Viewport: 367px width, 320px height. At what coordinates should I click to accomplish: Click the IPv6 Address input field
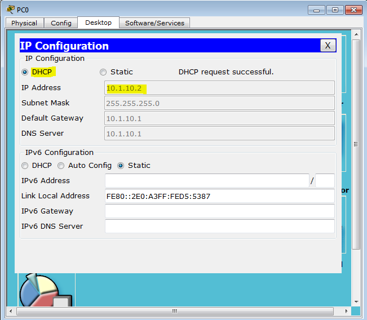[207, 181]
